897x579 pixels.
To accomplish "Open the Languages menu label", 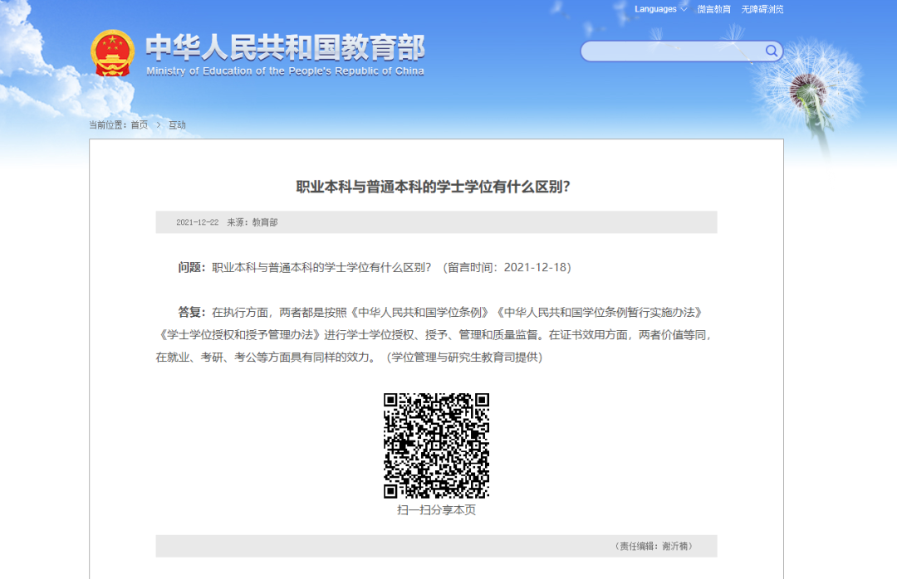I will [655, 10].
